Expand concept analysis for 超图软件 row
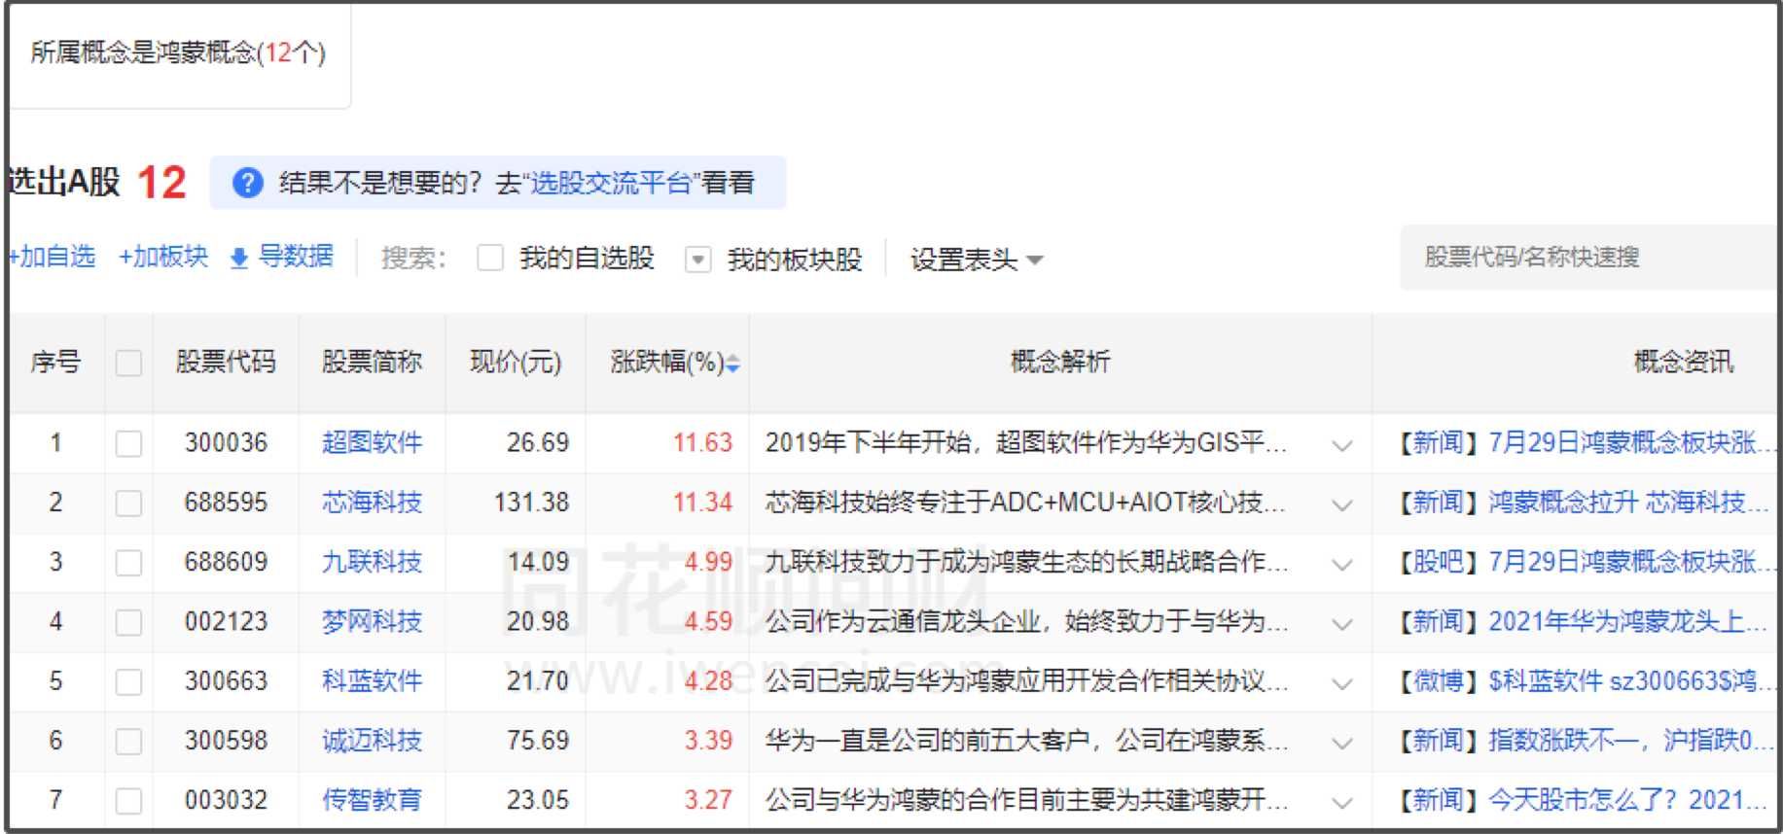 click(1342, 445)
